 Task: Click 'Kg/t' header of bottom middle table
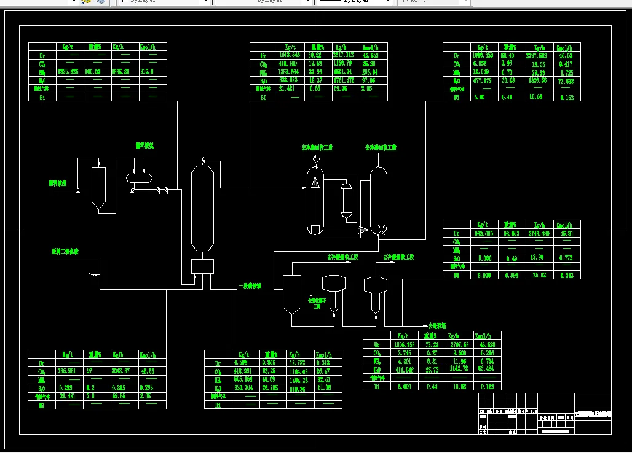coord(243,354)
